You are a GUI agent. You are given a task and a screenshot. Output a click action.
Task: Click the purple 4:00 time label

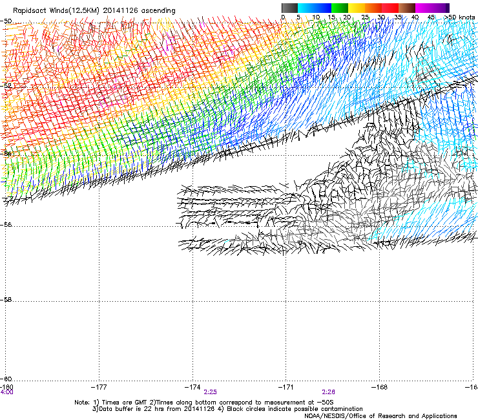(x=6, y=392)
